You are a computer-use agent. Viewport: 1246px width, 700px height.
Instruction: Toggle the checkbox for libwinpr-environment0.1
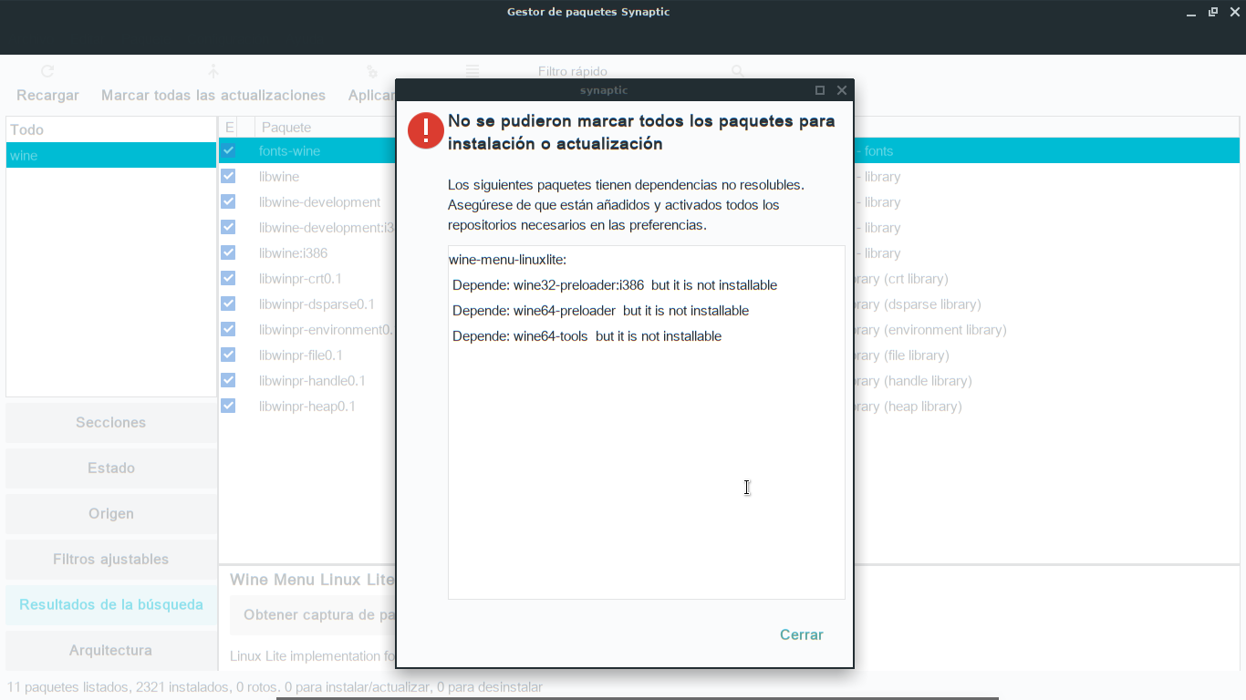pos(228,329)
